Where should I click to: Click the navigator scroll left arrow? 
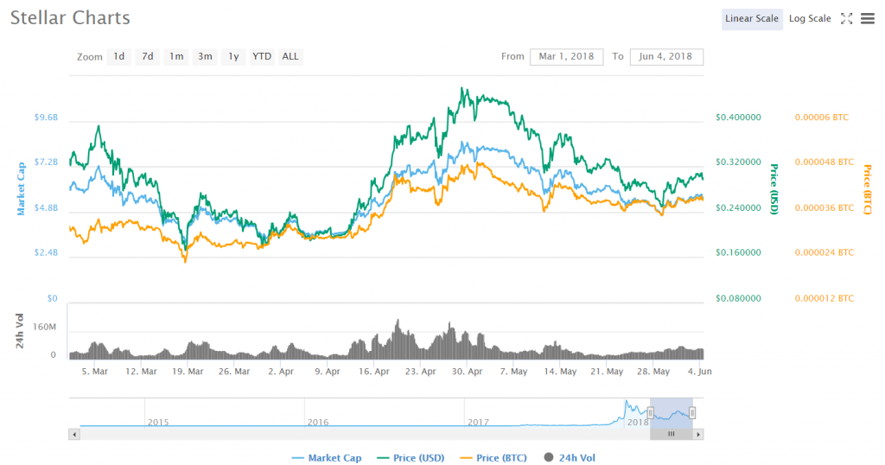point(74,435)
